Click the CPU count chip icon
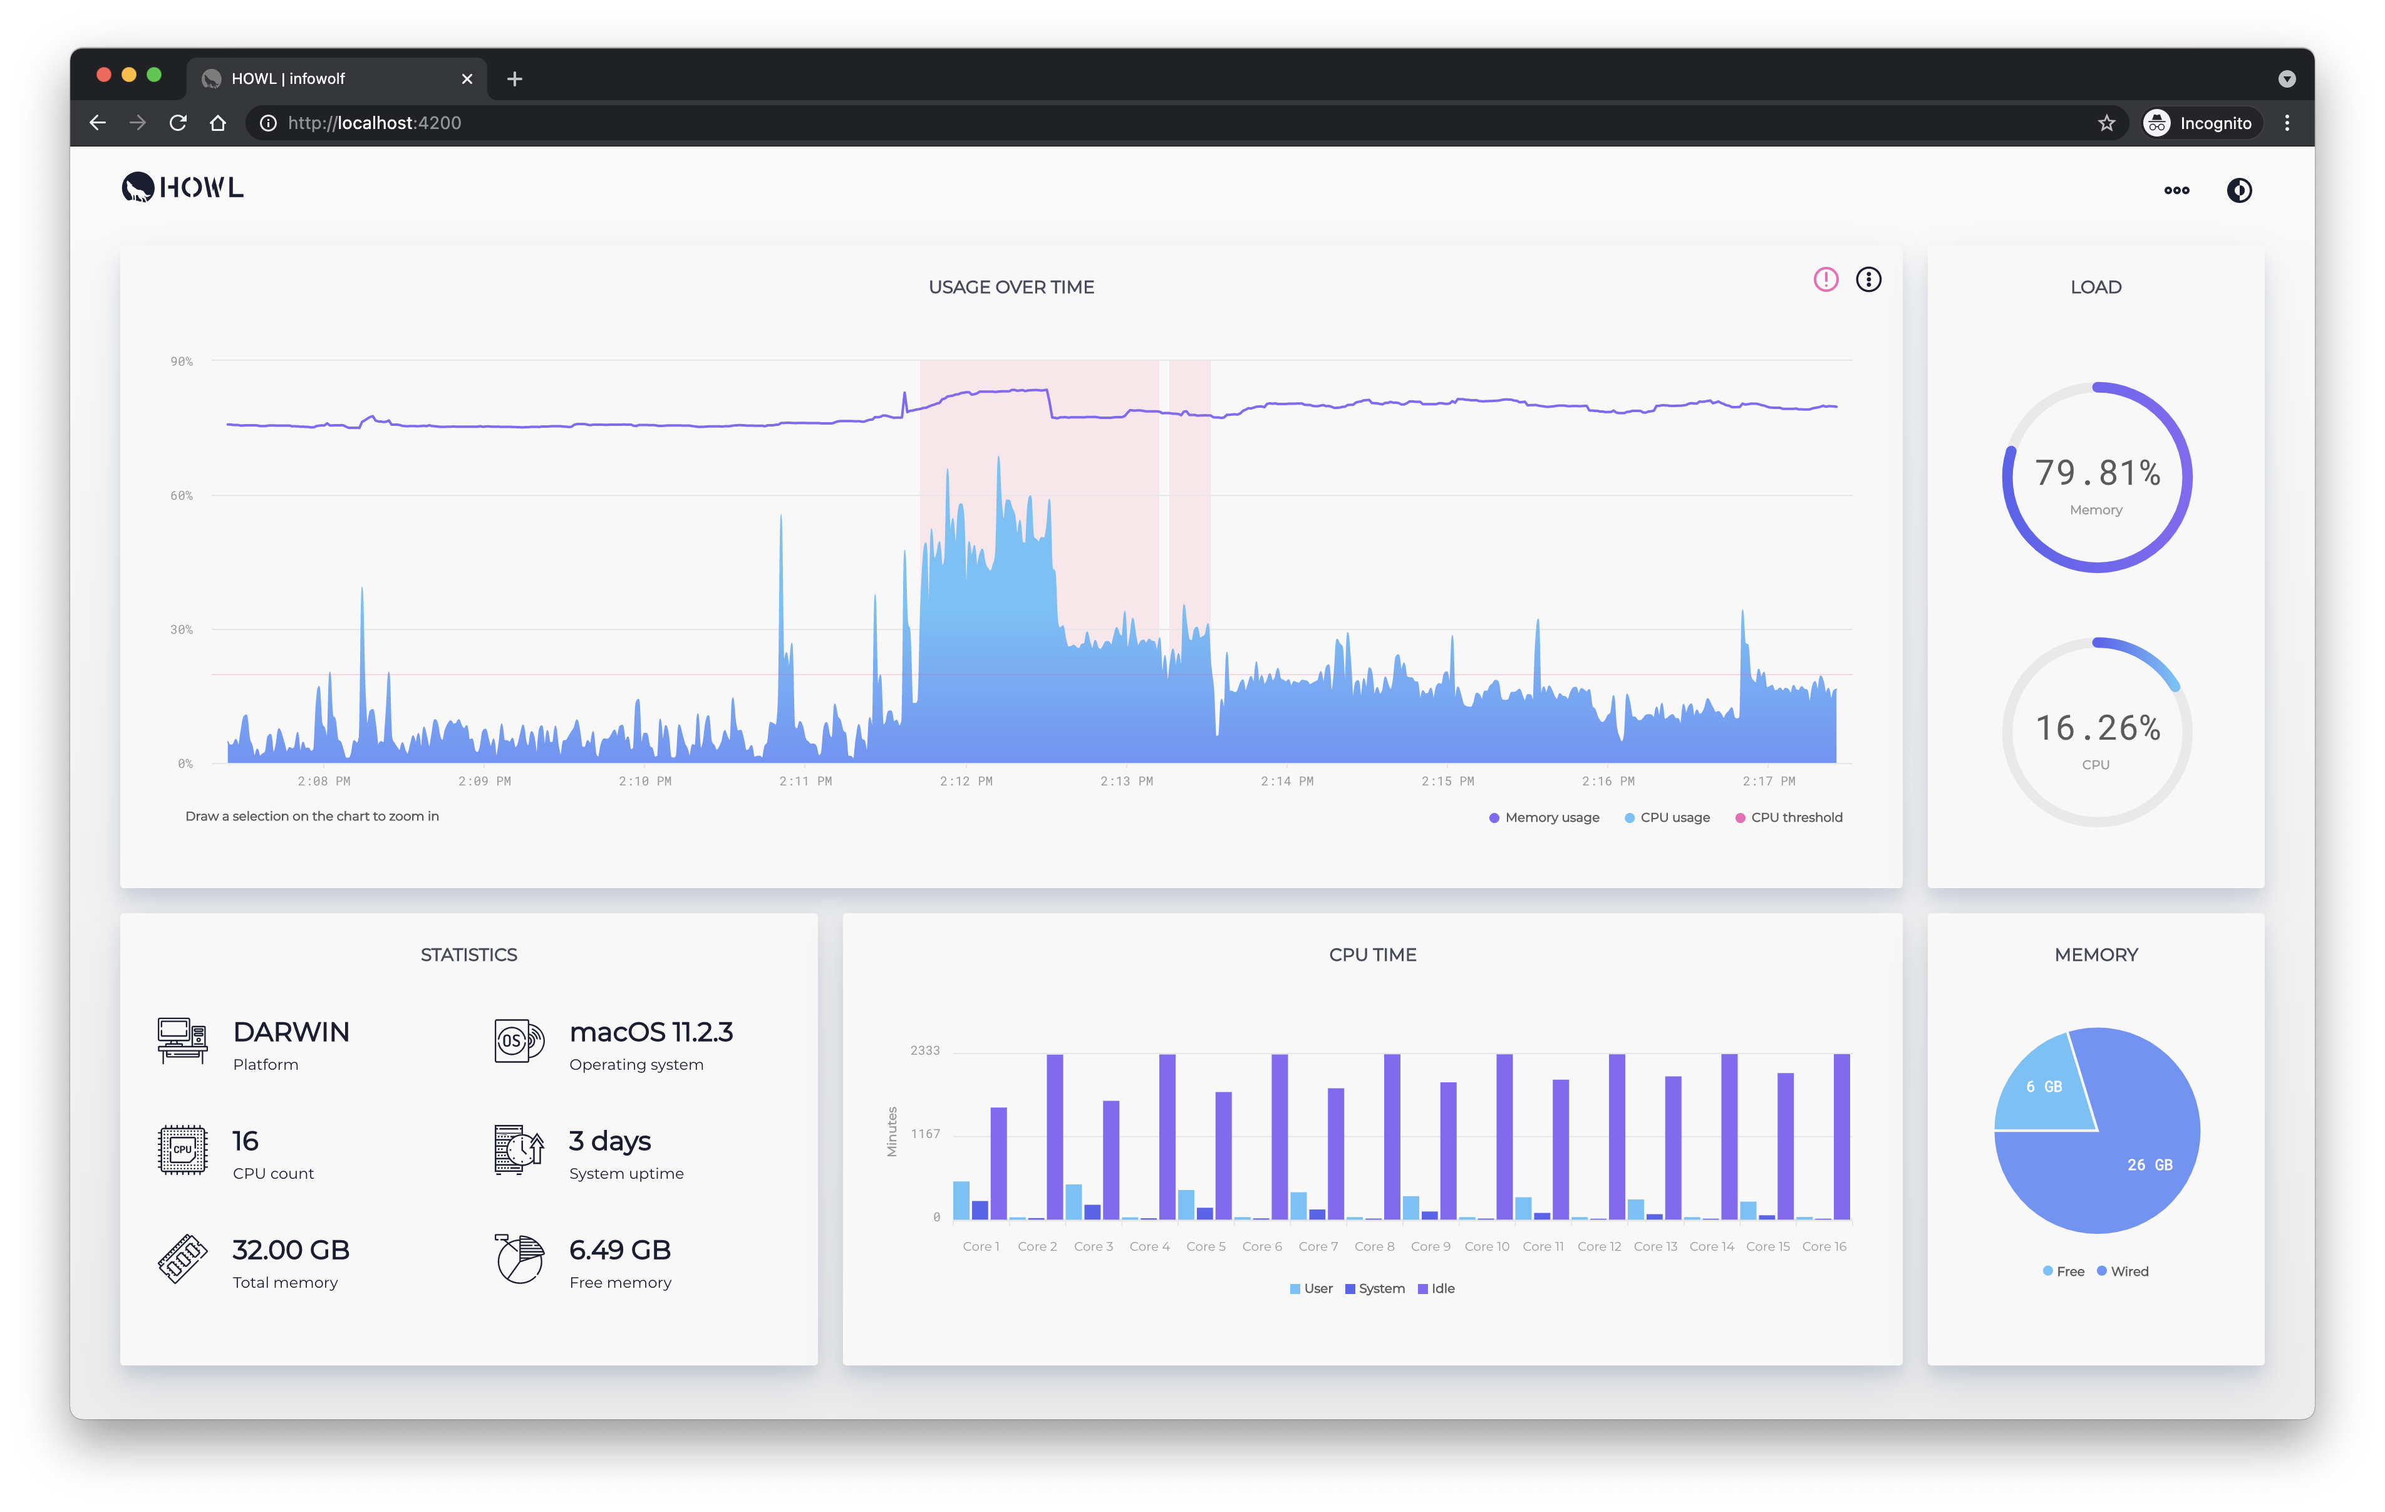Screen dimensions: 2385x1512 pyautogui.click(x=182, y=1151)
